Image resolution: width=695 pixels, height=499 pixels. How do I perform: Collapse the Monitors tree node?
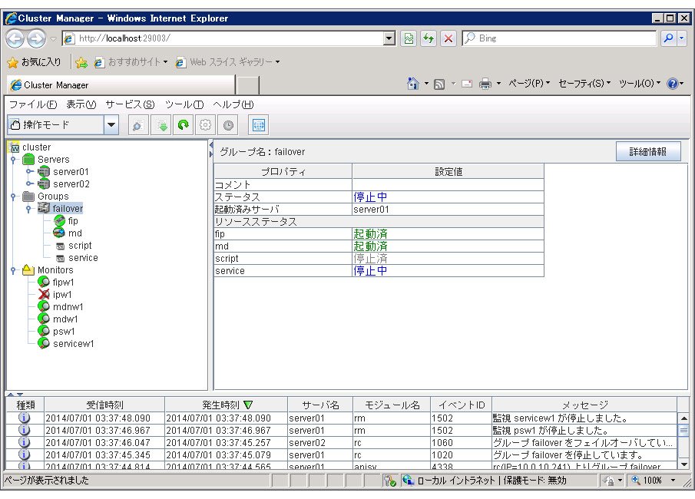[13, 270]
